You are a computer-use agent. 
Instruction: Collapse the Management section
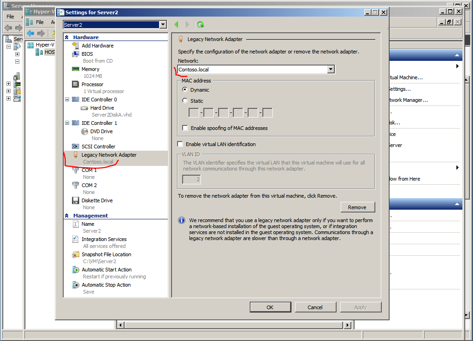tap(67, 216)
